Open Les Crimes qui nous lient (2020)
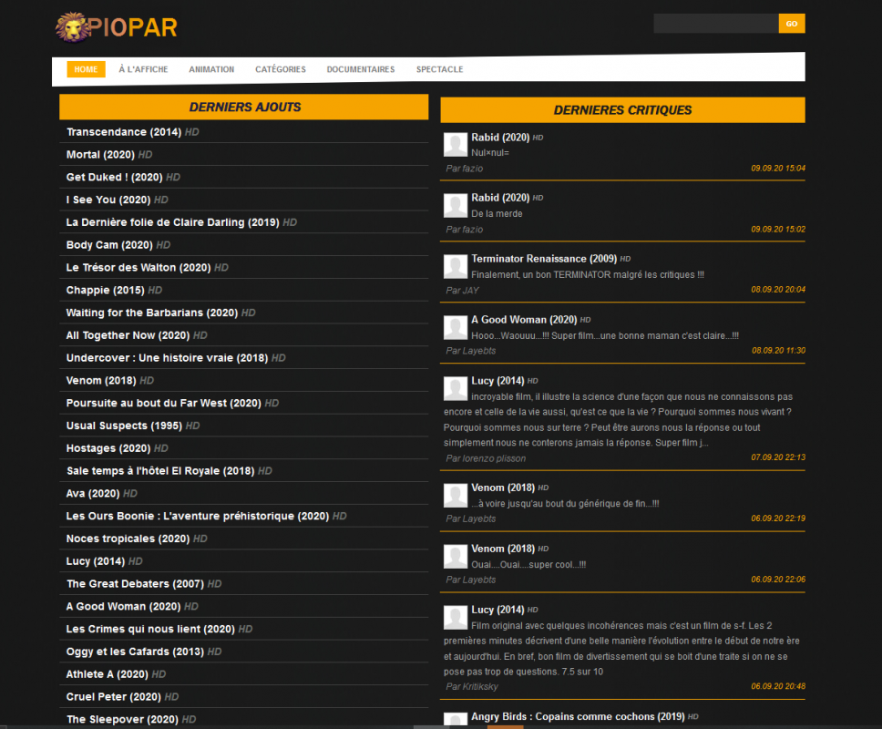Image resolution: width=882 pixels, height=729 pixels. click(150, 629)
